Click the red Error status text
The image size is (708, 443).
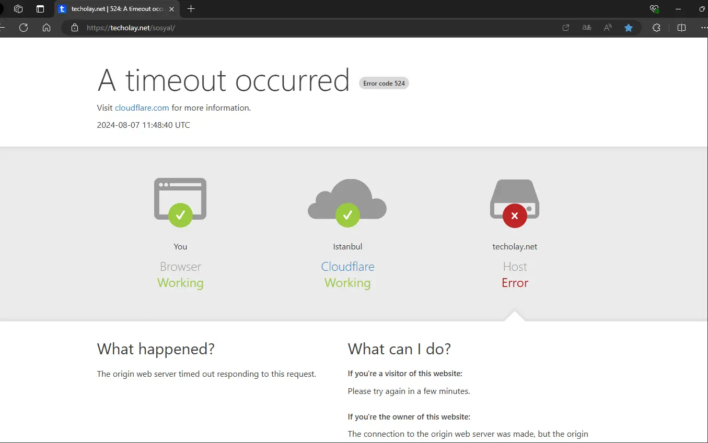pos(515,283)
